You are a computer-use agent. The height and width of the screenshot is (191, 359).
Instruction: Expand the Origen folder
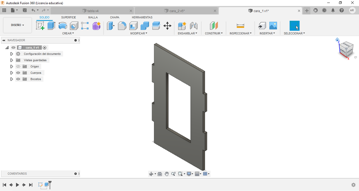[x=11, y=67]
